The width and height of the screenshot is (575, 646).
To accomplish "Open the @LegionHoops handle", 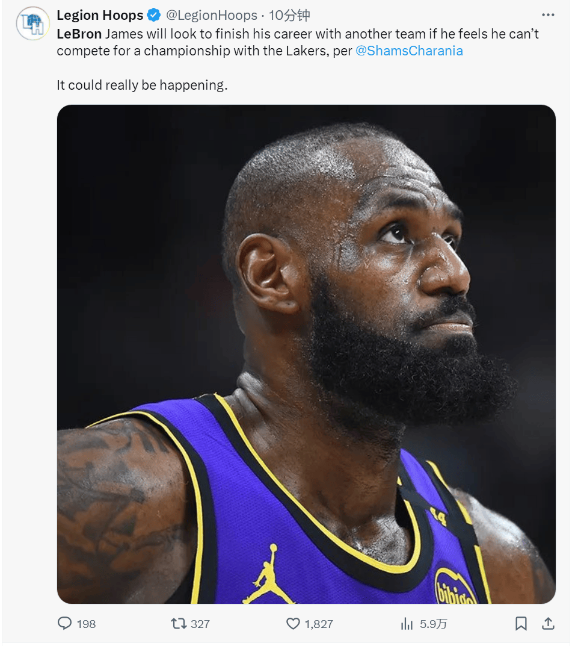I will [212, 15].
